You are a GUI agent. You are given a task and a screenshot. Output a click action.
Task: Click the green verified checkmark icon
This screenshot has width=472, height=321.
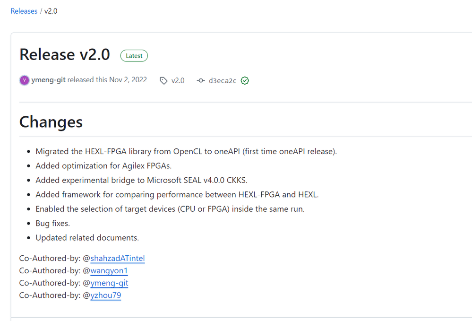245,81
